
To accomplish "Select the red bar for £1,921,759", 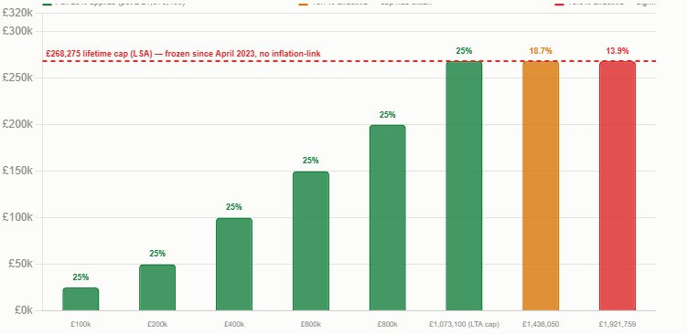I will [x=617, y=186].
